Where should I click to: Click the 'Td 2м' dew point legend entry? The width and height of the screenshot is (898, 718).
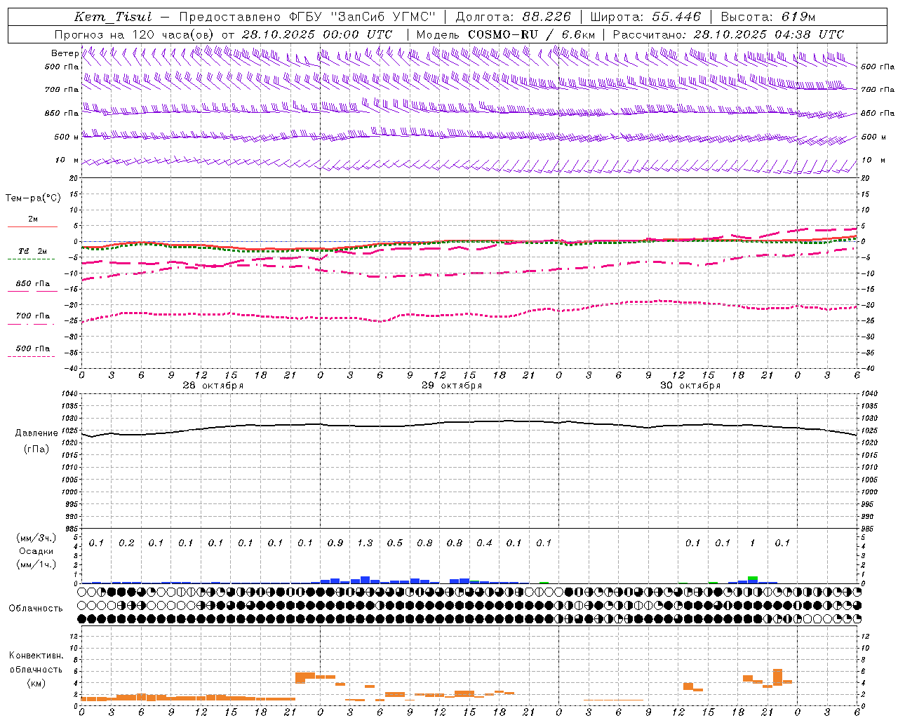coord(32,251)
